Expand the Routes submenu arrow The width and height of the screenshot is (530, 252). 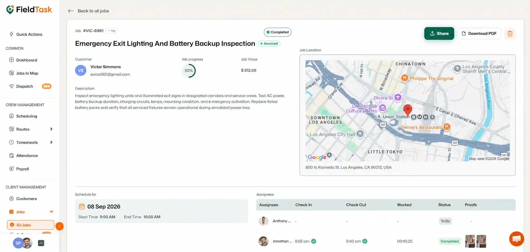point(51,129)
